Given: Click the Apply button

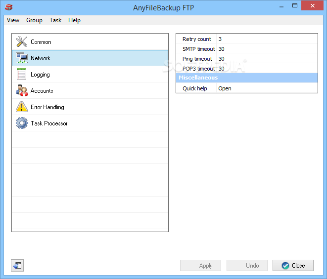Looking at the screenshot, I should pos(200,266).
